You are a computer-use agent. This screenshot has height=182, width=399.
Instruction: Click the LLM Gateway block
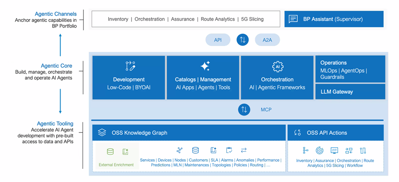pyautogui.click(x=350, y=91)
